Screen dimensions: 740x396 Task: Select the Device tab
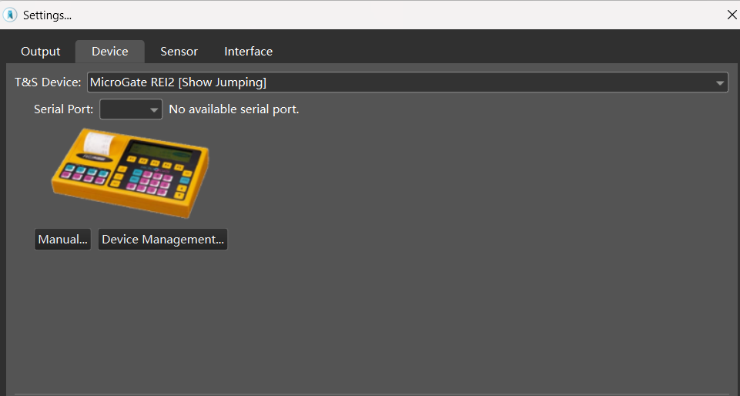[x=109, y=52]
